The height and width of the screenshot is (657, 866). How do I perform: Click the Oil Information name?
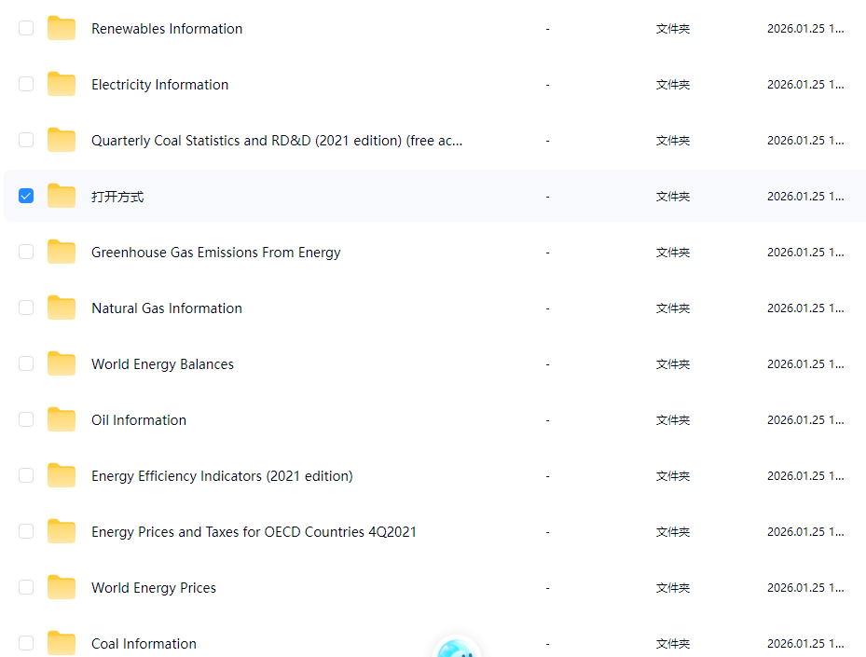(139, 420)
